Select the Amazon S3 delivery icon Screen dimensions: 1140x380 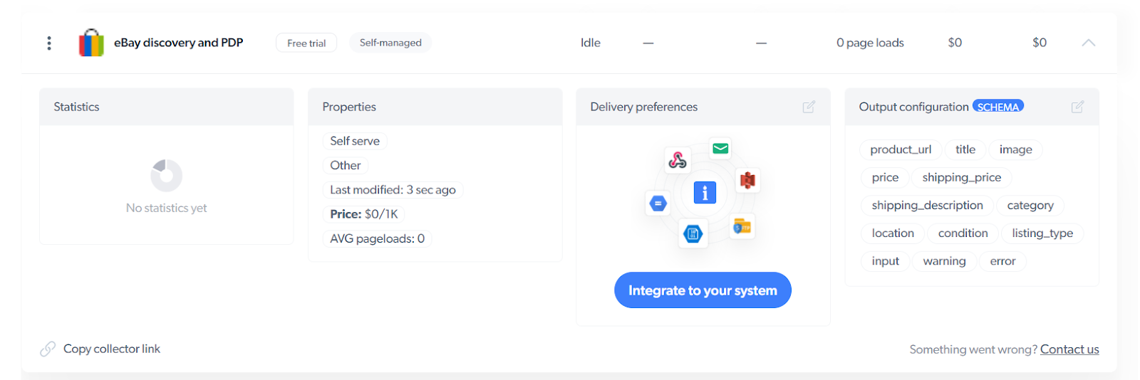click(747, 180)
